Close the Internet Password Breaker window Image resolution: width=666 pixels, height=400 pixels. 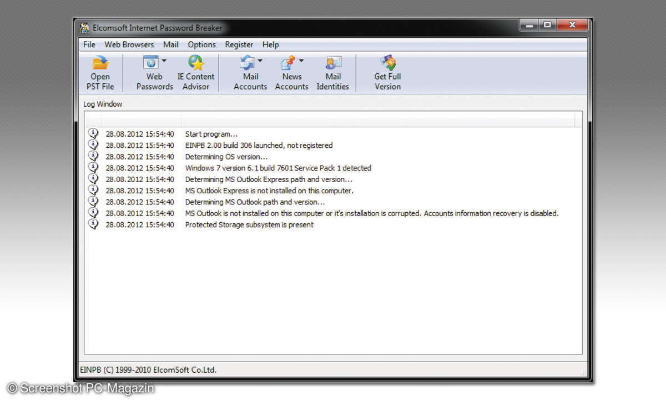tap(572, 25)
